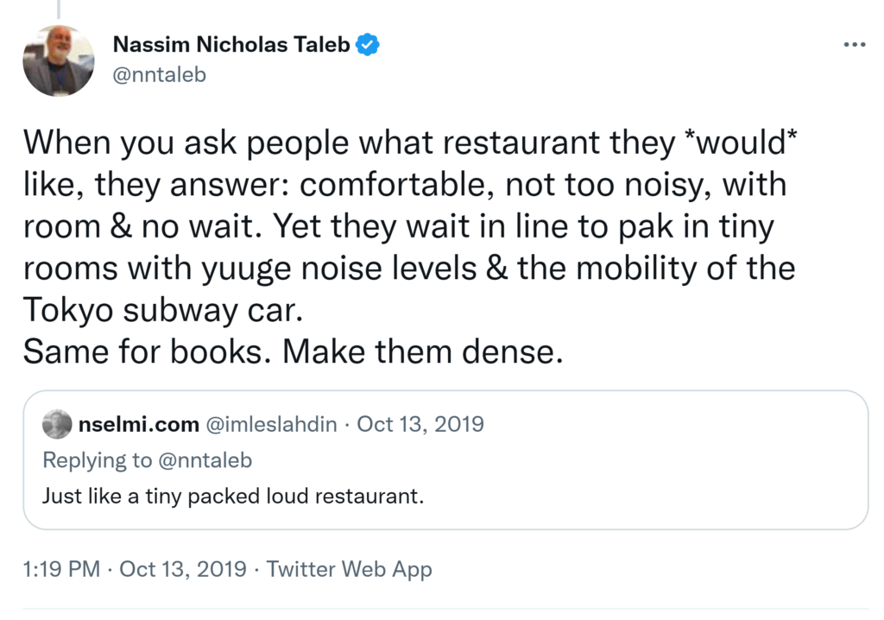884x620 pixels.
Task: Click the 'Replying to' gray label text
Action: (97, 460)
